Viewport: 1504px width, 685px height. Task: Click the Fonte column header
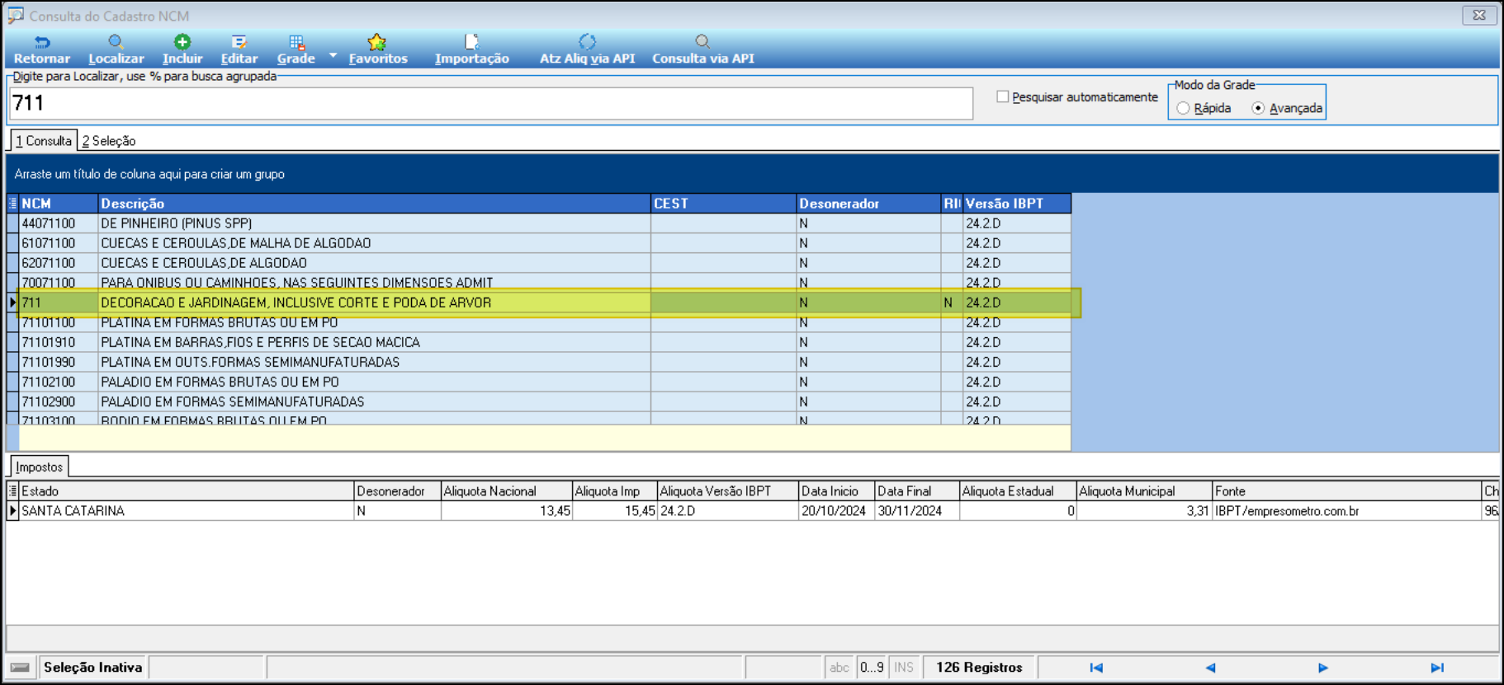pos(1347,491)
